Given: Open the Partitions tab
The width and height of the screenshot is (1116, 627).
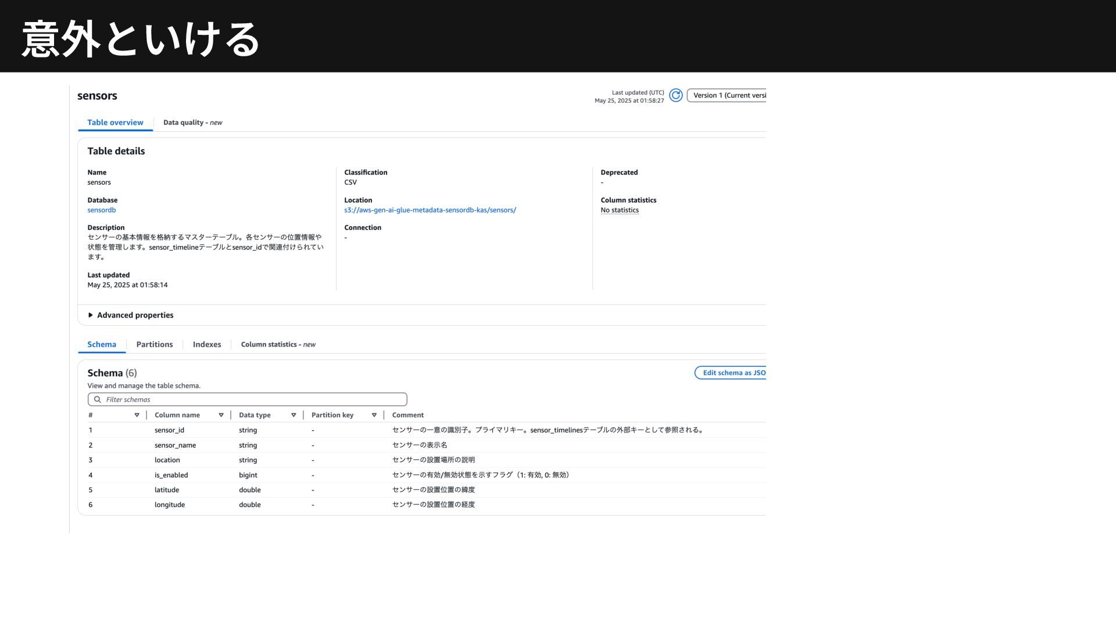Looking at the screenshot, I should [155, 344].
